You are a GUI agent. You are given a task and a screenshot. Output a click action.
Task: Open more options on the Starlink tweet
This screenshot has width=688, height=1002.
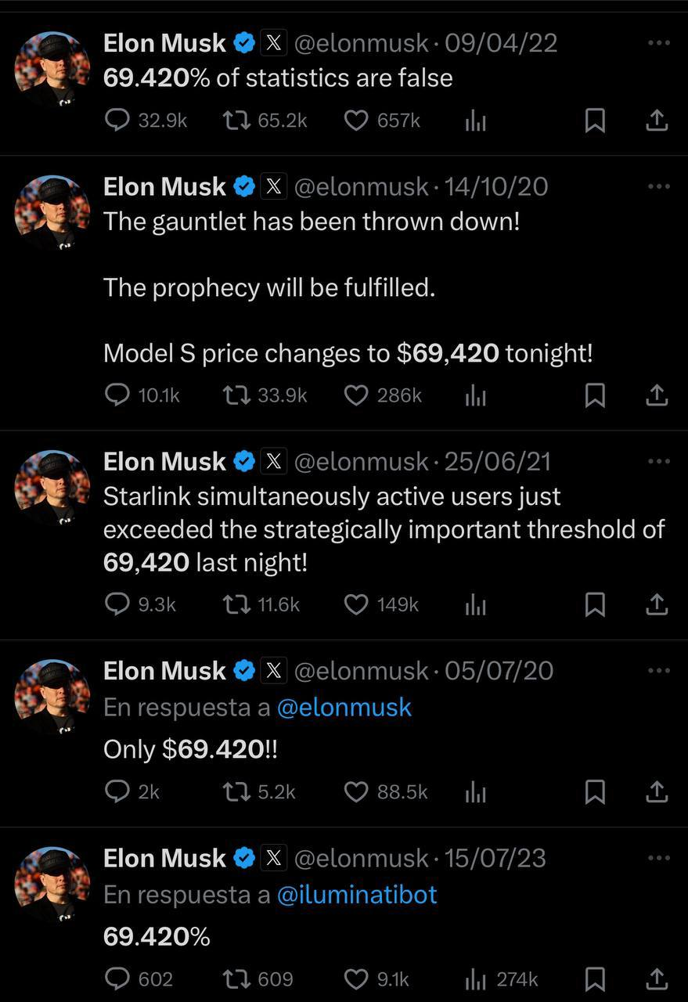point(659,461)
